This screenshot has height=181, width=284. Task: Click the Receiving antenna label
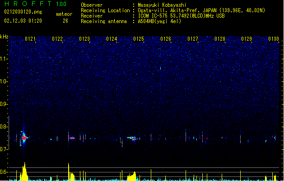[x=104, y=21]
